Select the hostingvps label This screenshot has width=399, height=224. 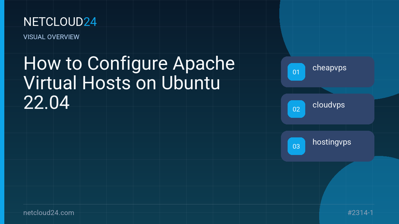[332, 142]
